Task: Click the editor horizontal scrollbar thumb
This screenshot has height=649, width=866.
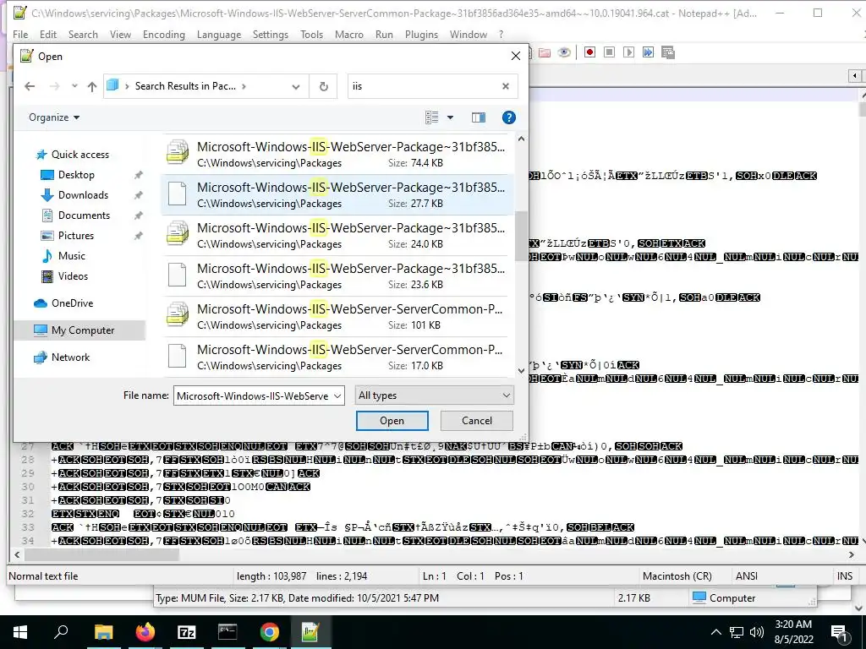Action: coord(101,554)
